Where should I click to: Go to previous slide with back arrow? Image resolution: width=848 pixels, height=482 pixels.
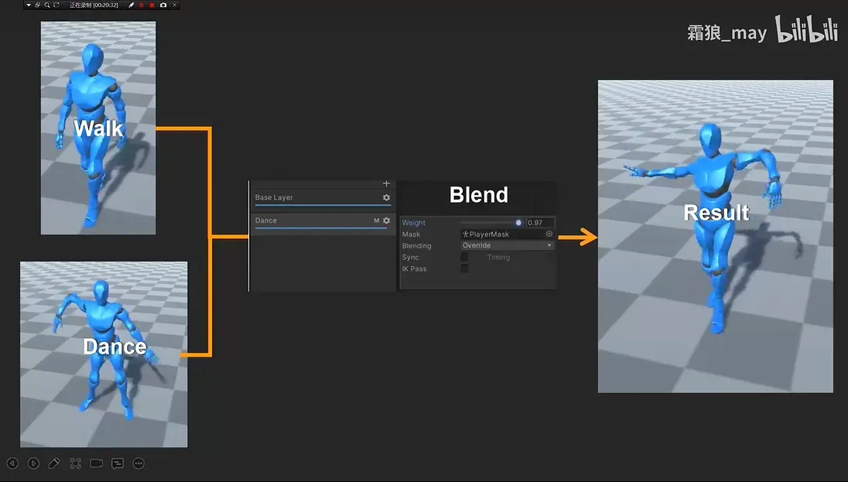point(12,463)
